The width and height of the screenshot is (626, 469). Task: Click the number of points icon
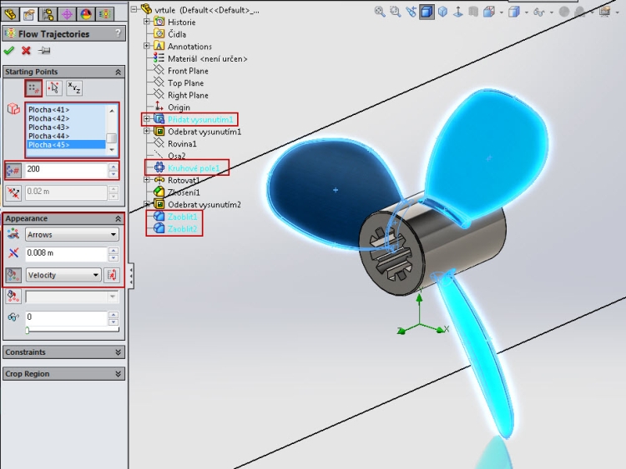(13, 171)
